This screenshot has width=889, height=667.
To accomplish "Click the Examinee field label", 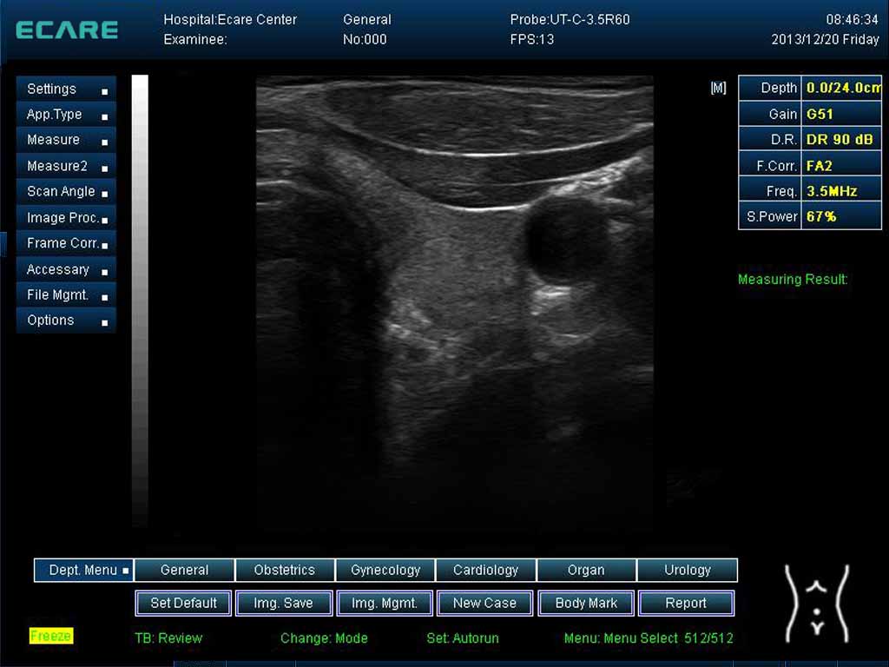I will pos(195,40).
